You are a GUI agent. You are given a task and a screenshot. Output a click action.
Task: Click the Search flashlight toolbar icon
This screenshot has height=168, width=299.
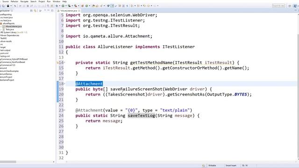[101, 6]
